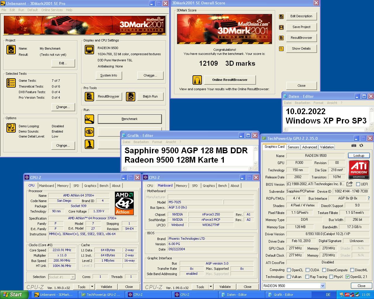Click the Selected Tests checklist icon
The width and height of the screenshot is (374, 299).
click(11, 83)
